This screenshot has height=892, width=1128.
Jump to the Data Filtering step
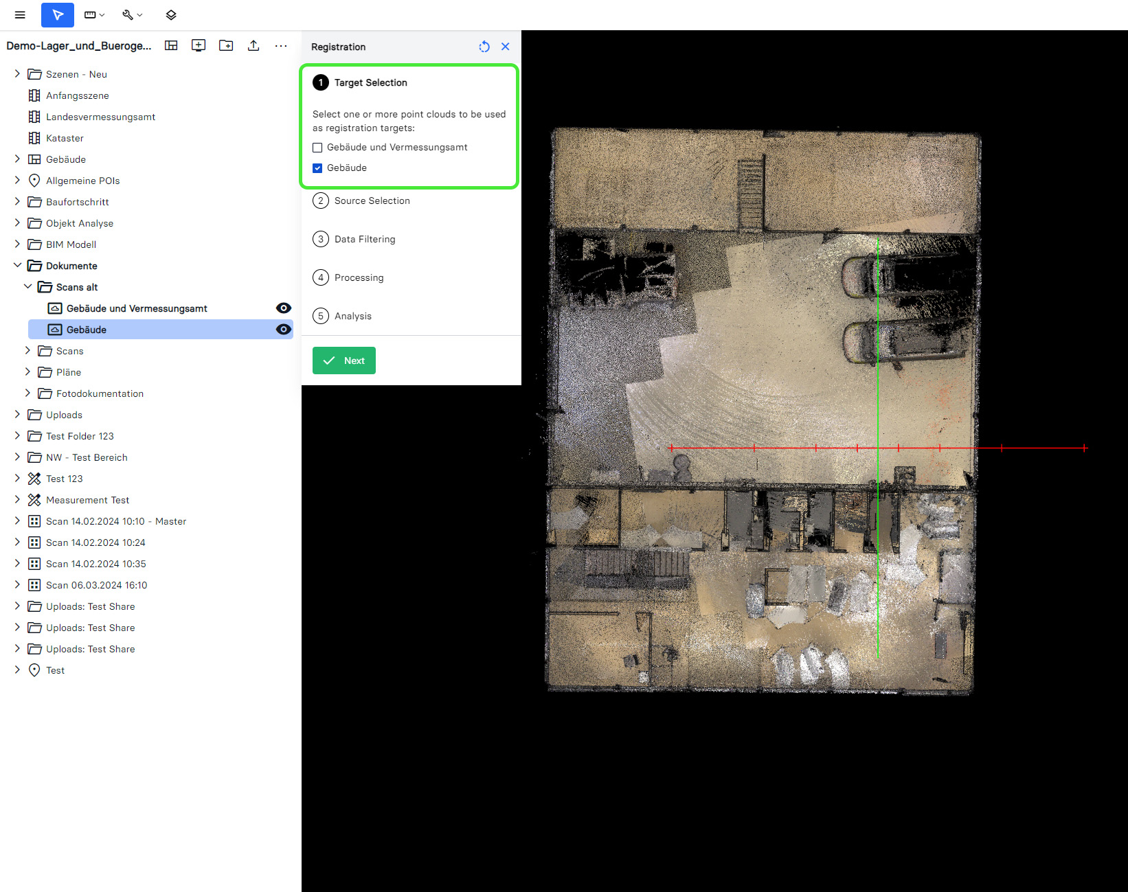[364, 239]
